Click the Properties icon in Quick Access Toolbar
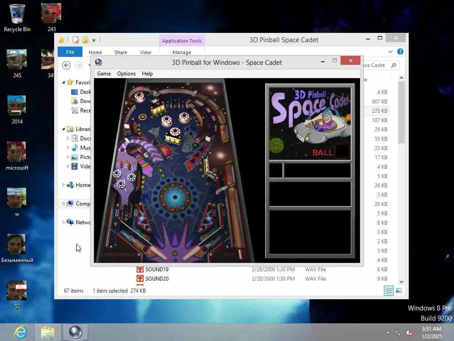Image resolution: width=454 pixels, height=341 pixels. point(75,40)
